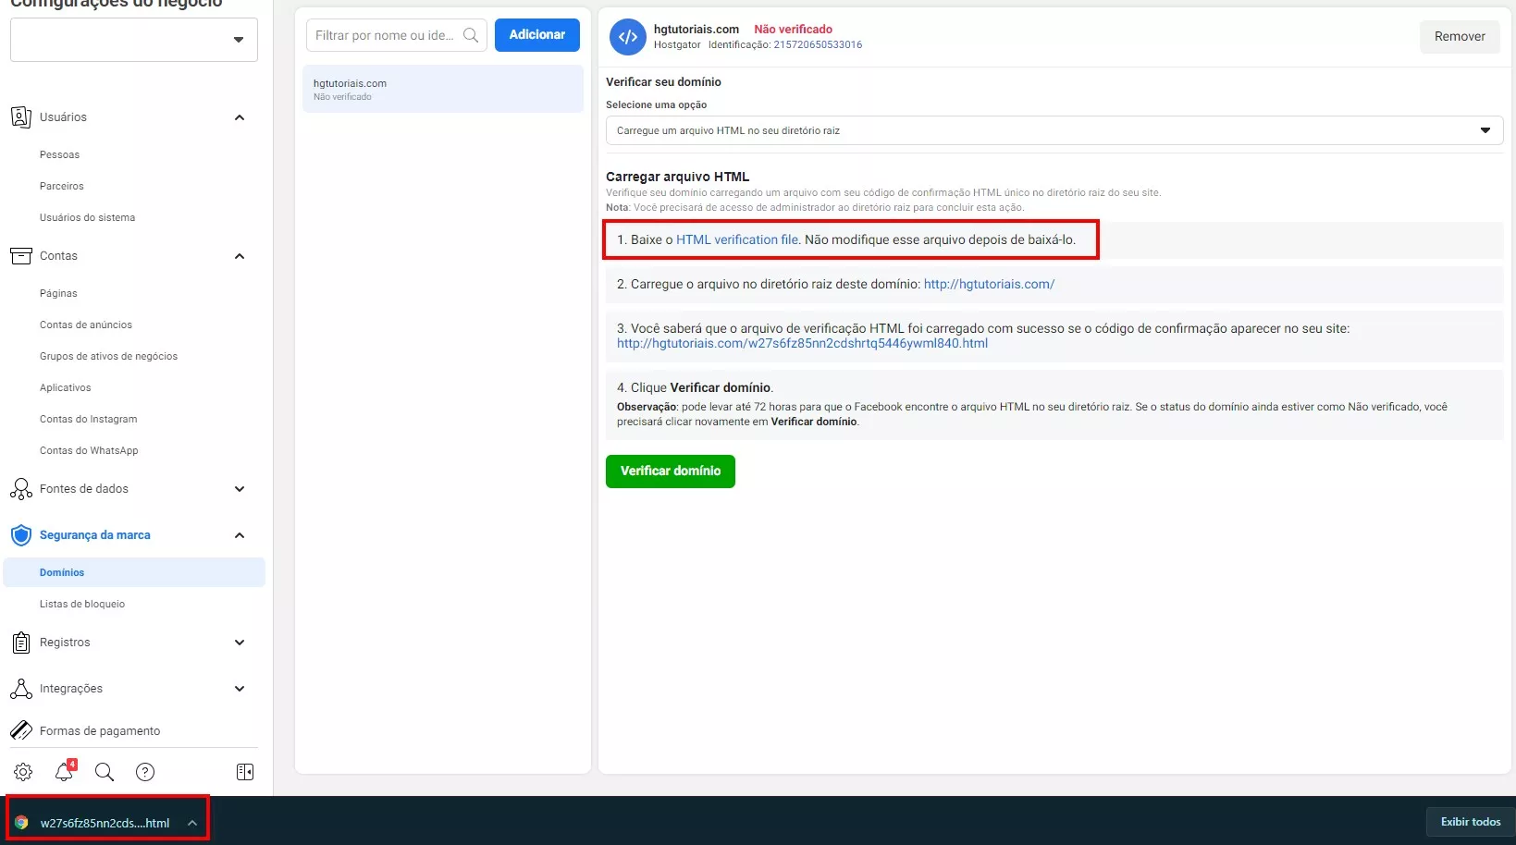Click the Fontes de dados icon
The height and width of the screenshot is (845, 1516).
coord(20,489)
